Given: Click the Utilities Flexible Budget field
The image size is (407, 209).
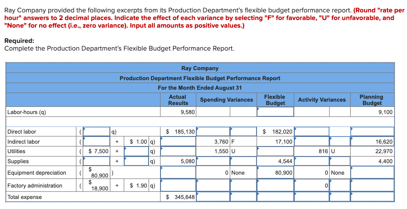Looking at the screenshot, I should (x=276, y=151).
